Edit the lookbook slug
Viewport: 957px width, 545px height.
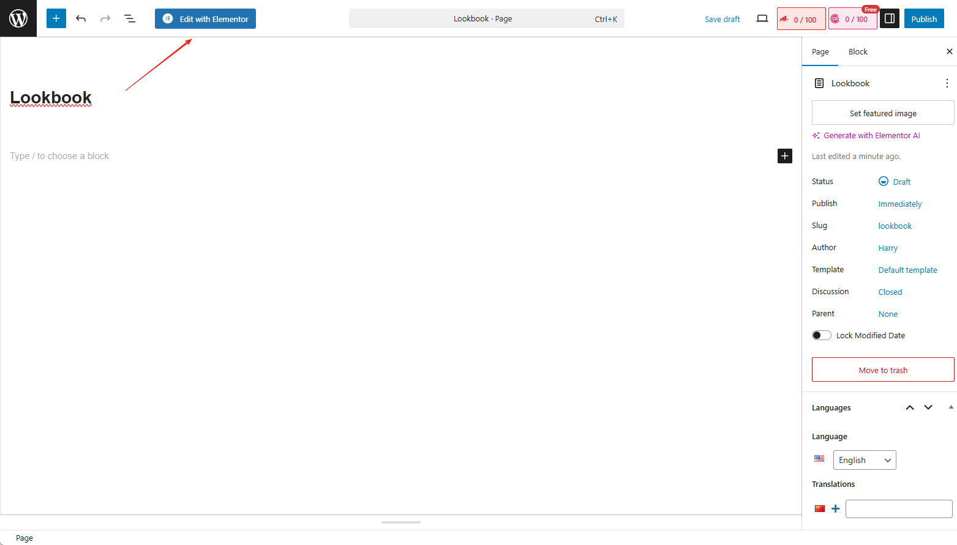tap(895, 226)
